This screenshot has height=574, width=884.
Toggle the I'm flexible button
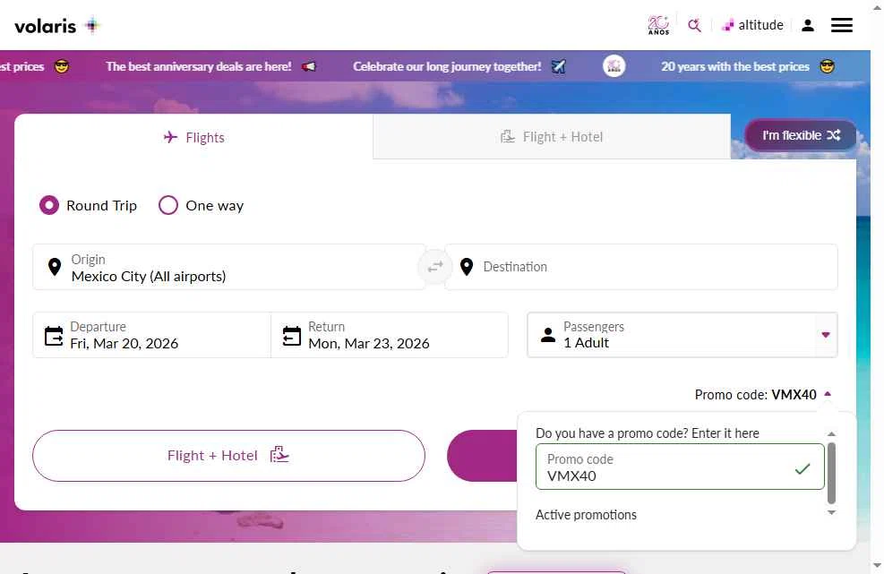[x=801, y=135]
